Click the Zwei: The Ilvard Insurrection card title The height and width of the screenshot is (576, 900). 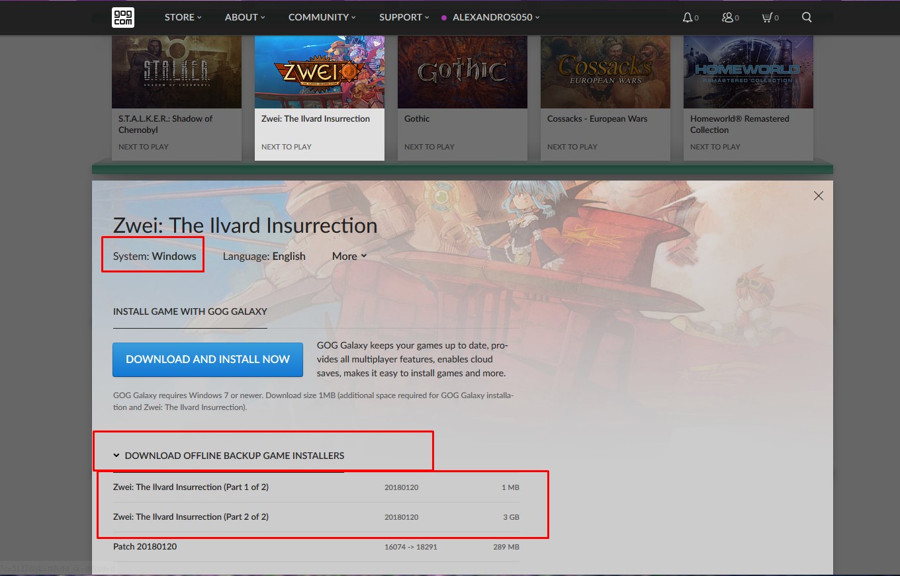(x=316, y=119)
